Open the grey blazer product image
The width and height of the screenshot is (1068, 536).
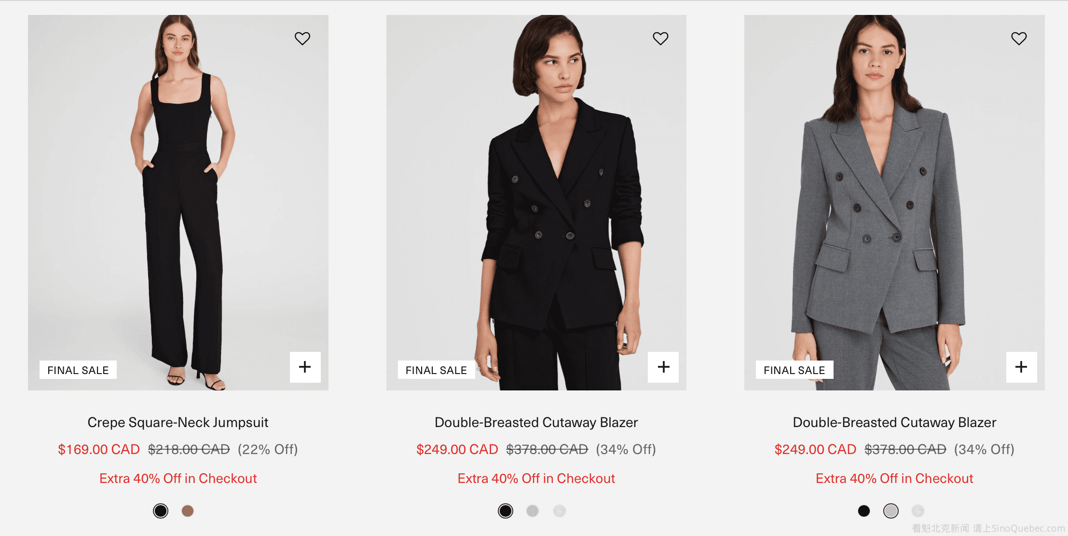894,202
